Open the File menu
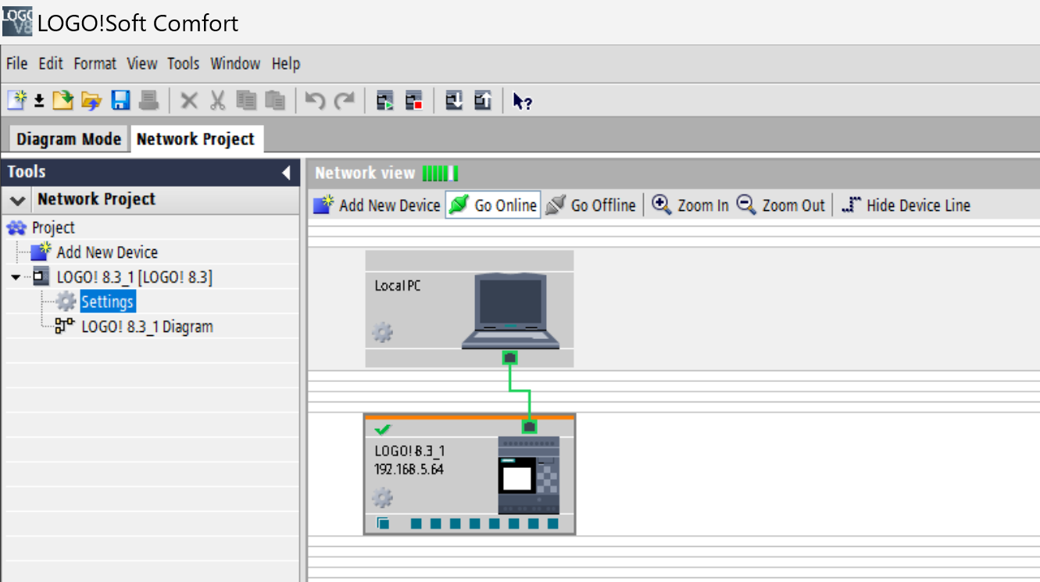 pos(16,63)
